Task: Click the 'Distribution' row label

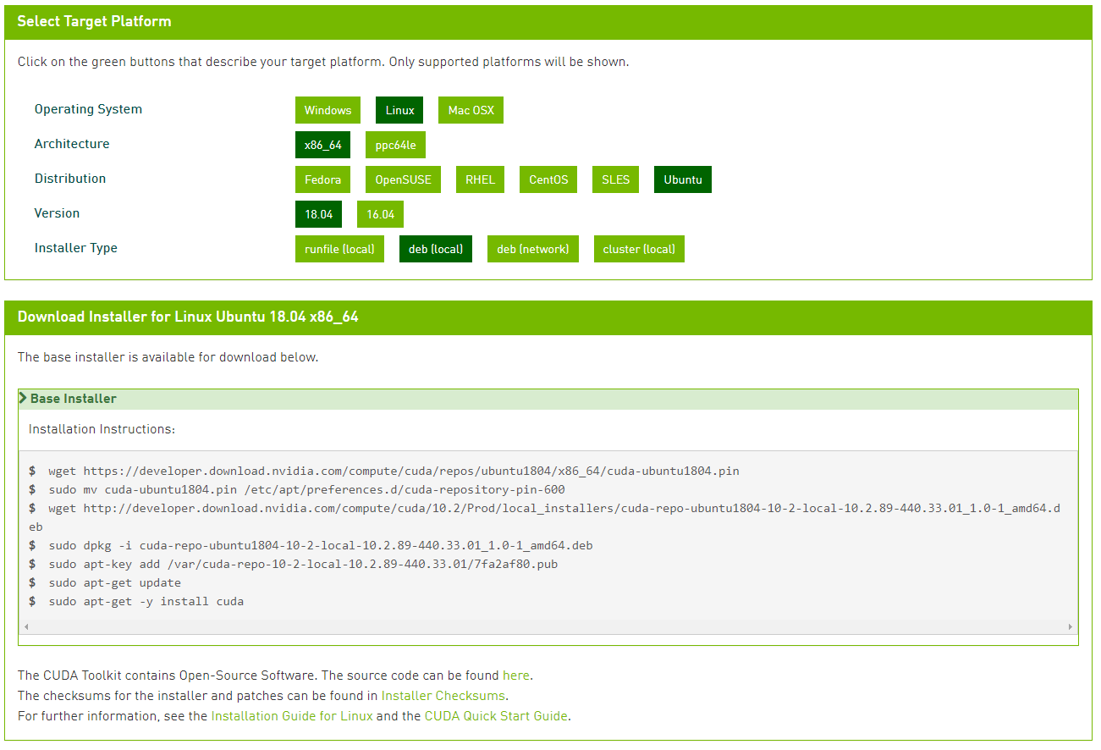Action: (x=70, y=179)
